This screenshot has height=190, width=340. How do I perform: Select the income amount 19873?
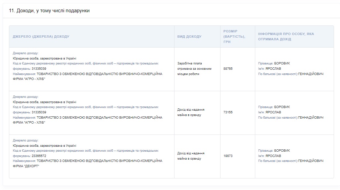228,156
